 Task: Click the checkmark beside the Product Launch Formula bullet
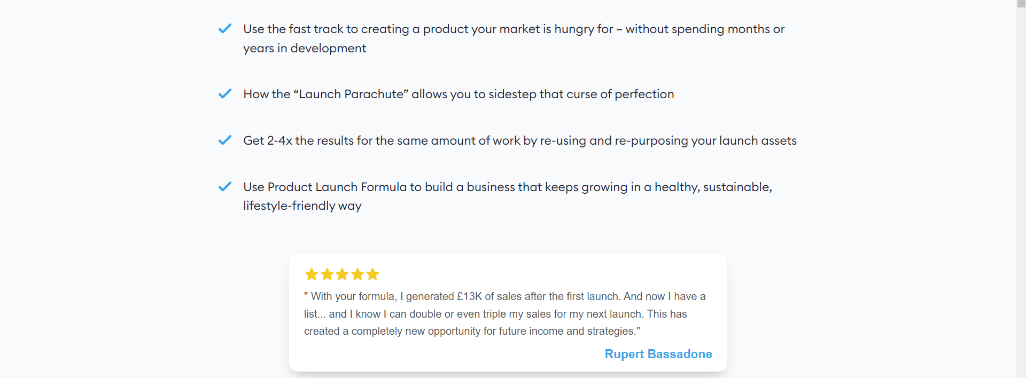(225, 187)
